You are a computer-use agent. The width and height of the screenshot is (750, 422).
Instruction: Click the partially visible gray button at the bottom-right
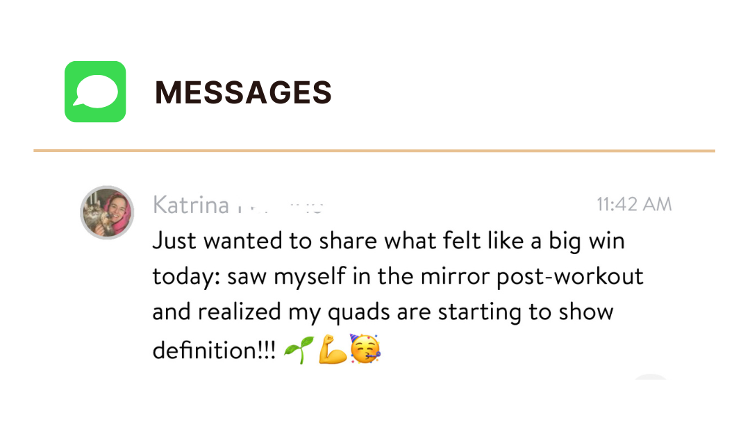tap(651, 378)
